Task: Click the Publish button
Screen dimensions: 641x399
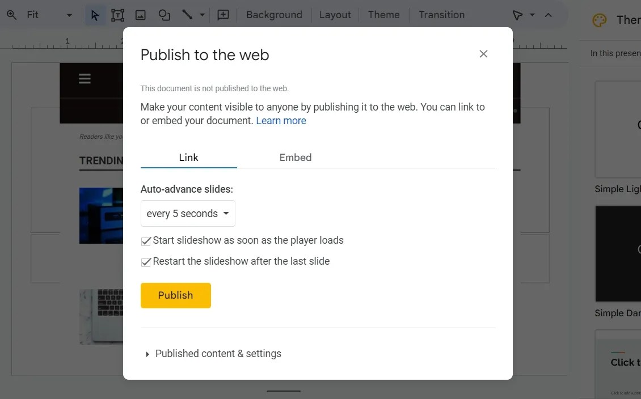Action: click(x=175, y=295)
